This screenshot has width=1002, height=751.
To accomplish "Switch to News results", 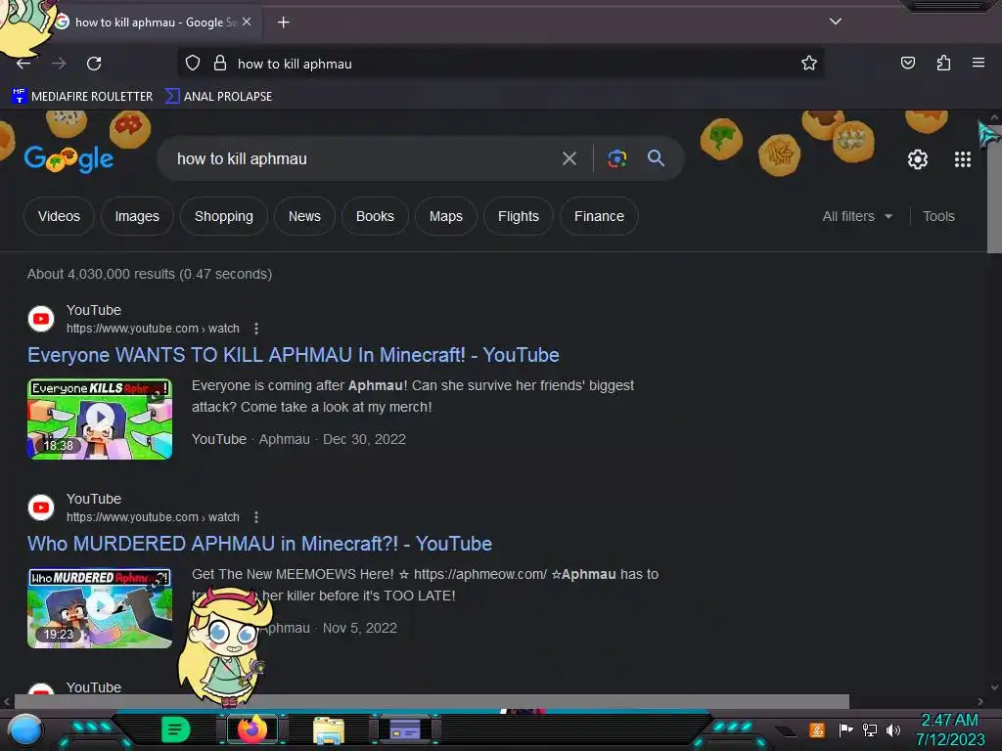I will 304,216.
